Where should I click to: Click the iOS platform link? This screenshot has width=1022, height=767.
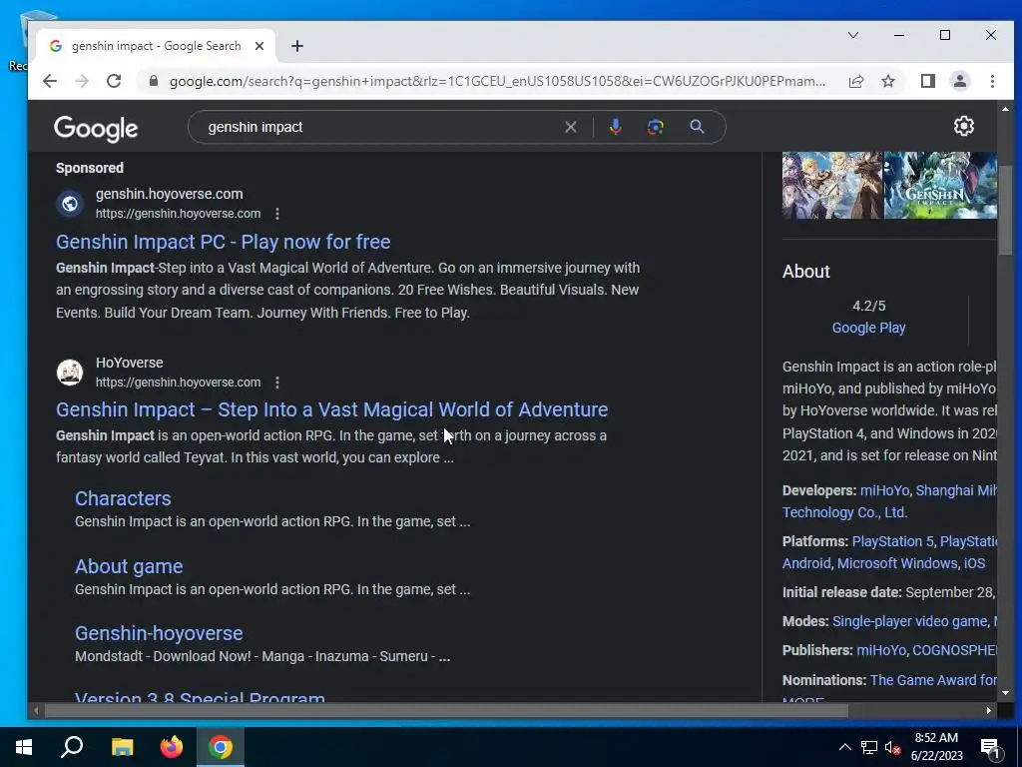click(974, 563)
